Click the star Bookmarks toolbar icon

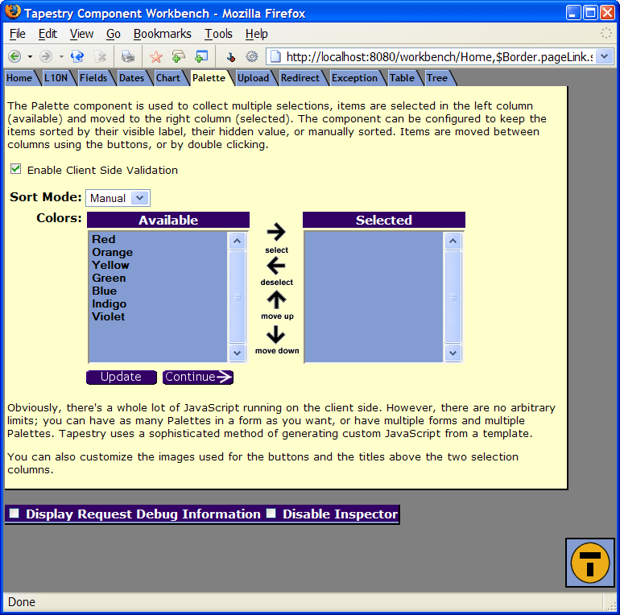tap(155, 56)
